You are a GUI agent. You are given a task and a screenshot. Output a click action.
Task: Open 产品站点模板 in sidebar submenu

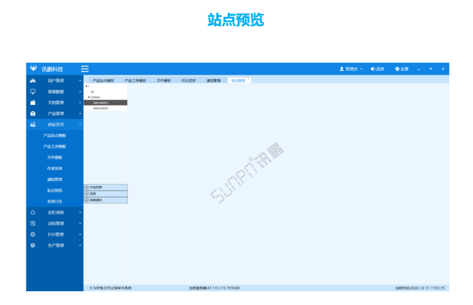[x=55, y=136]
